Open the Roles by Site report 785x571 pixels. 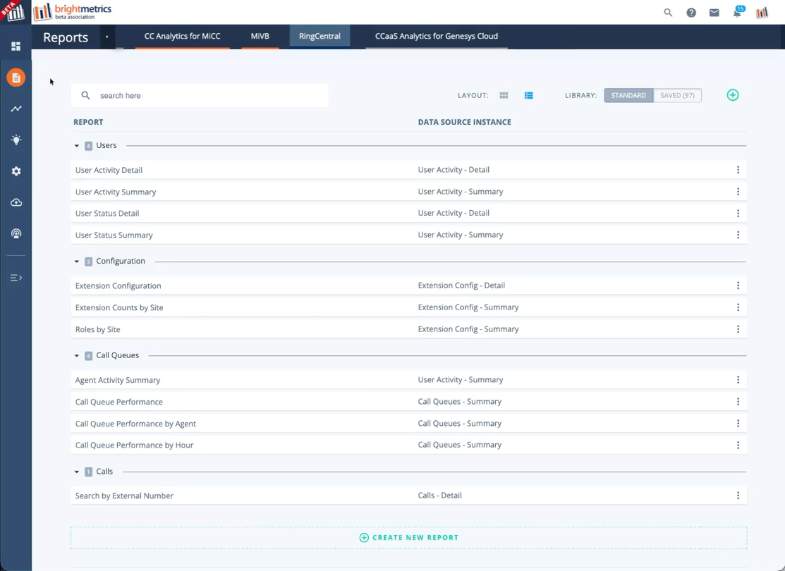[x=97, y=330]
